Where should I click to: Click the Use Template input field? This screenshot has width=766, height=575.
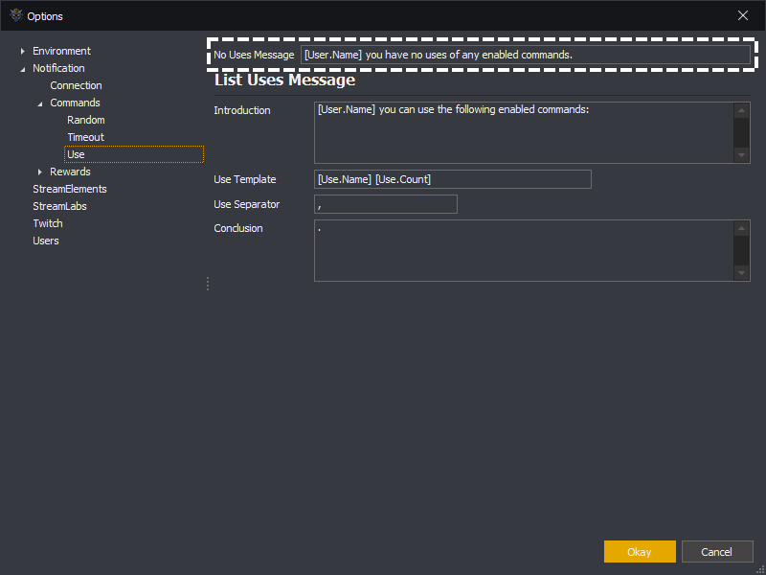tap(453, 179)
